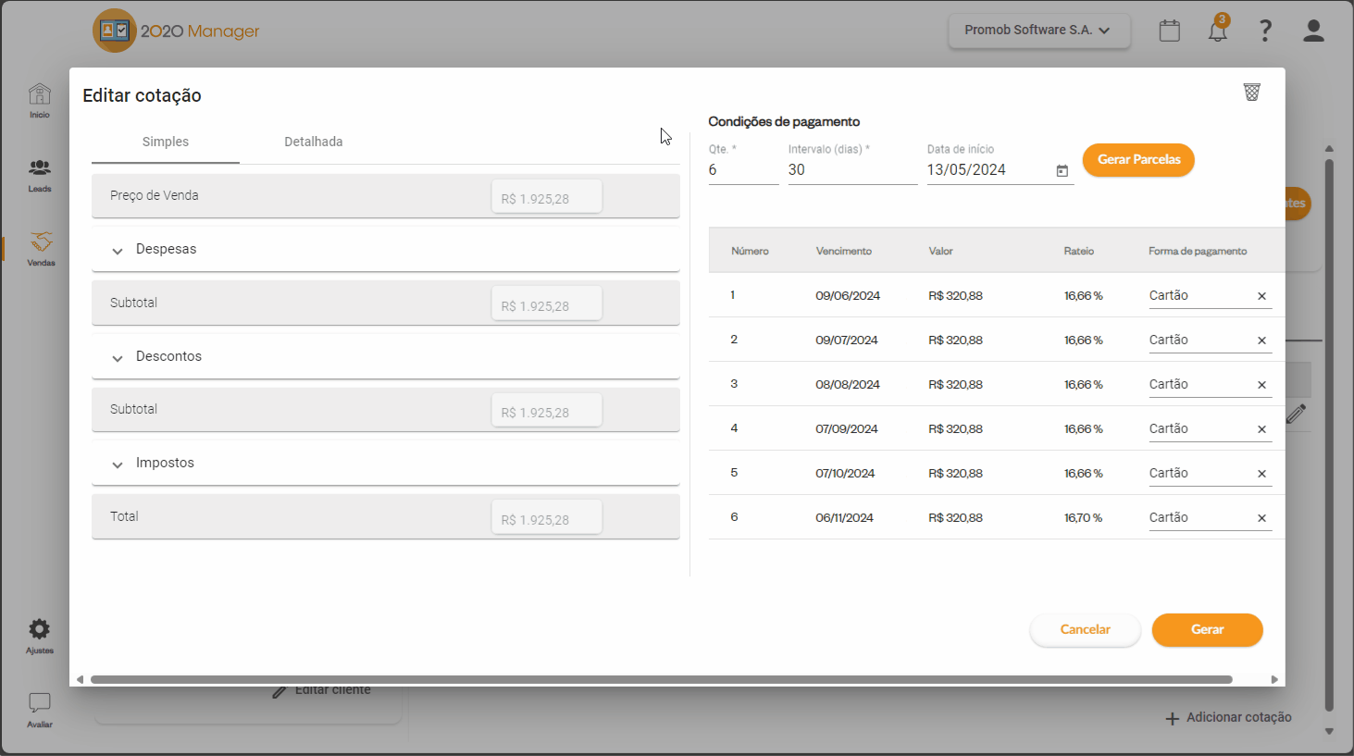This screenshot has width=1354, height=756.
Task: Click the Condições de pagamento heading
Action: (x=784, y=121)
